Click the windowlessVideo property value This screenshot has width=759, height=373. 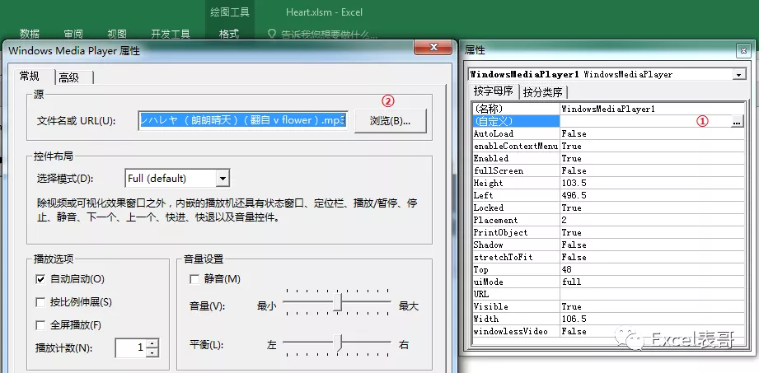click(652, 331)
